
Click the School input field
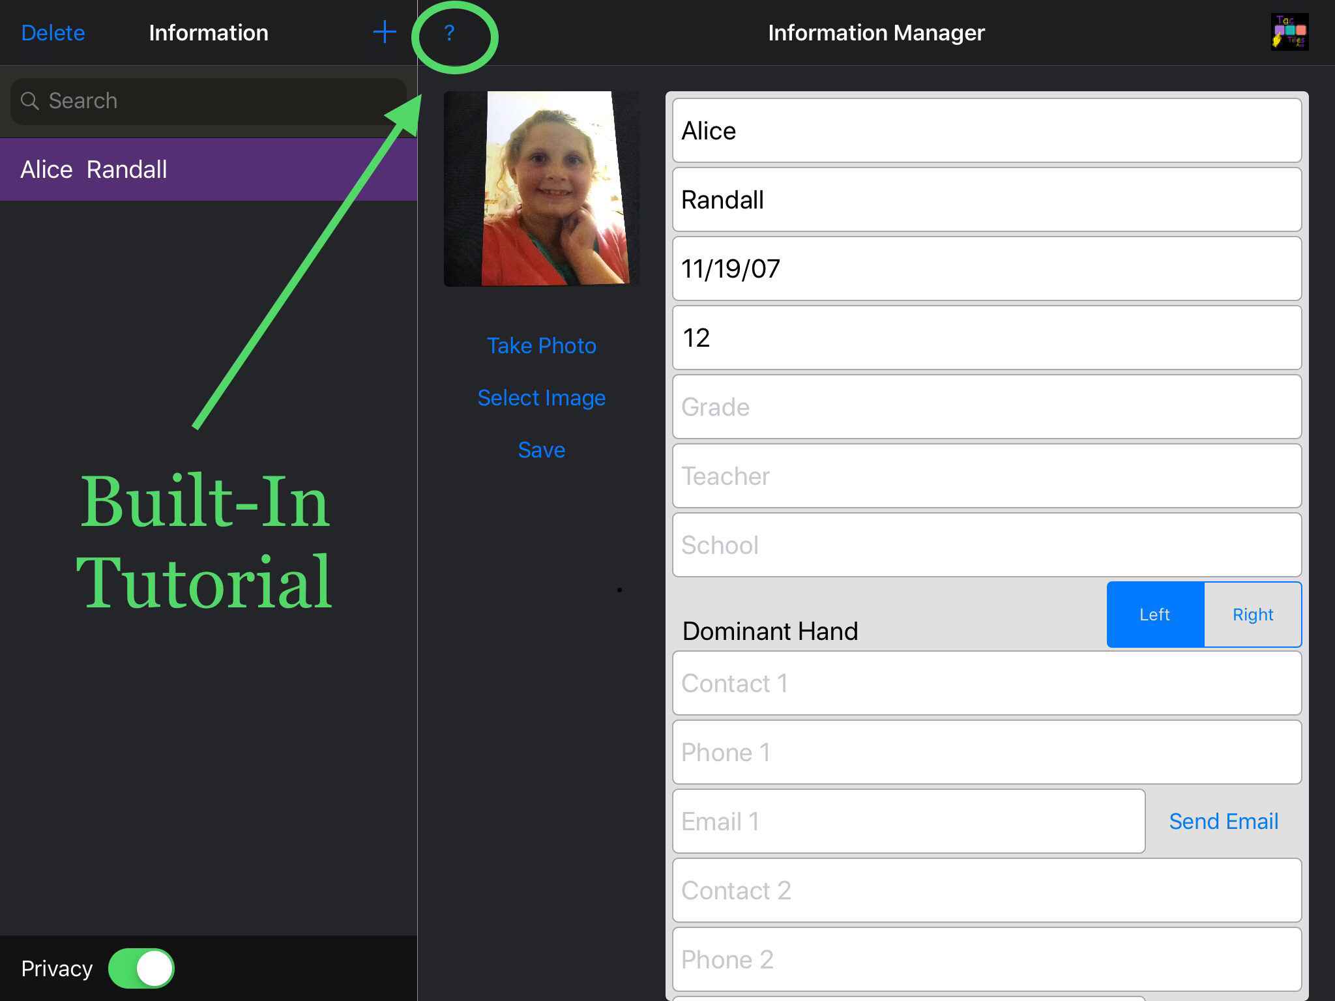pyautogui.click(x=986, y=545)
